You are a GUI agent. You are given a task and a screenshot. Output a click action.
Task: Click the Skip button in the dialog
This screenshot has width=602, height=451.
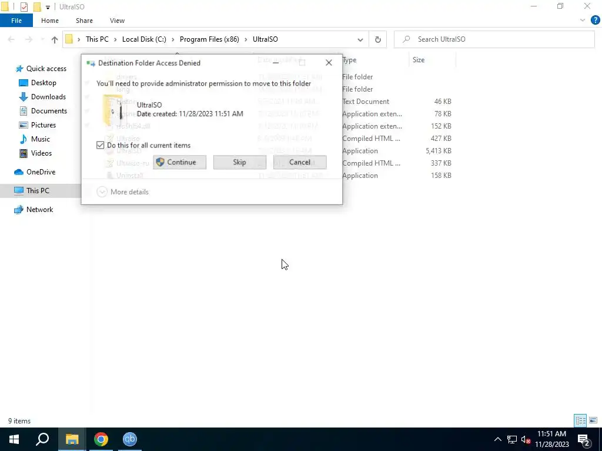[x=240, y=162]
